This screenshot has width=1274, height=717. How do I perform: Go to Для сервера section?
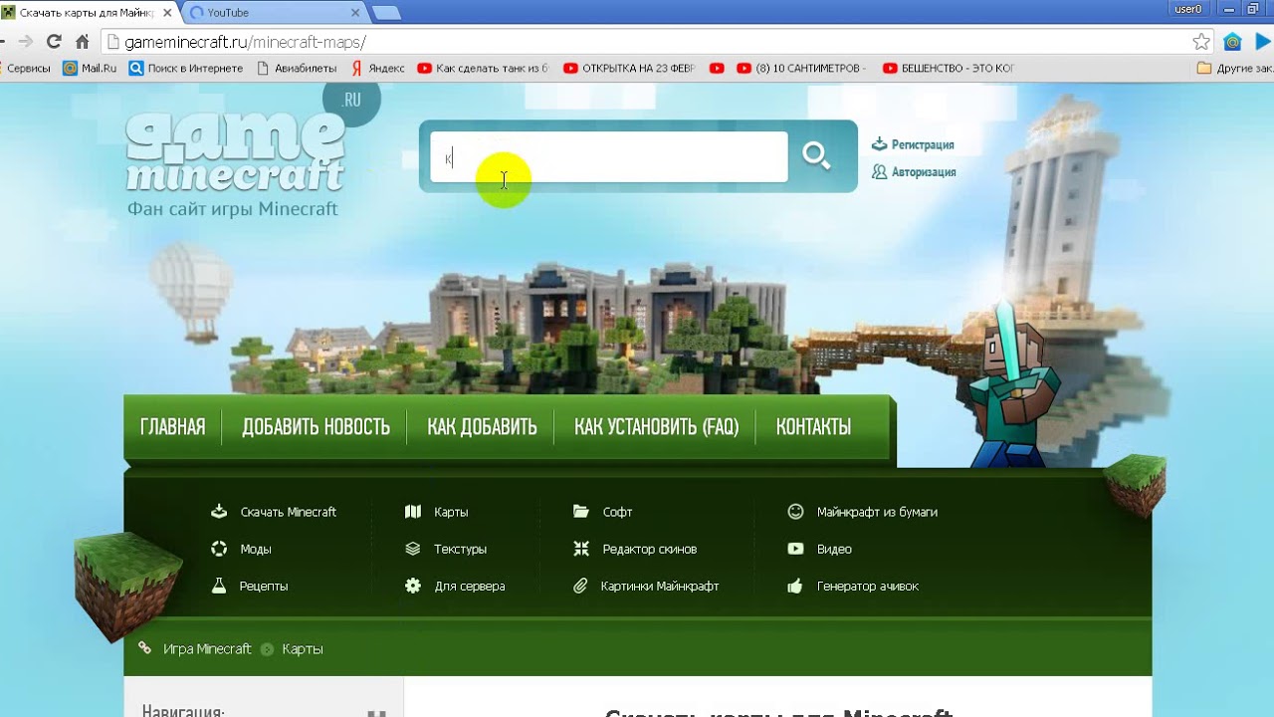[470, 586]
